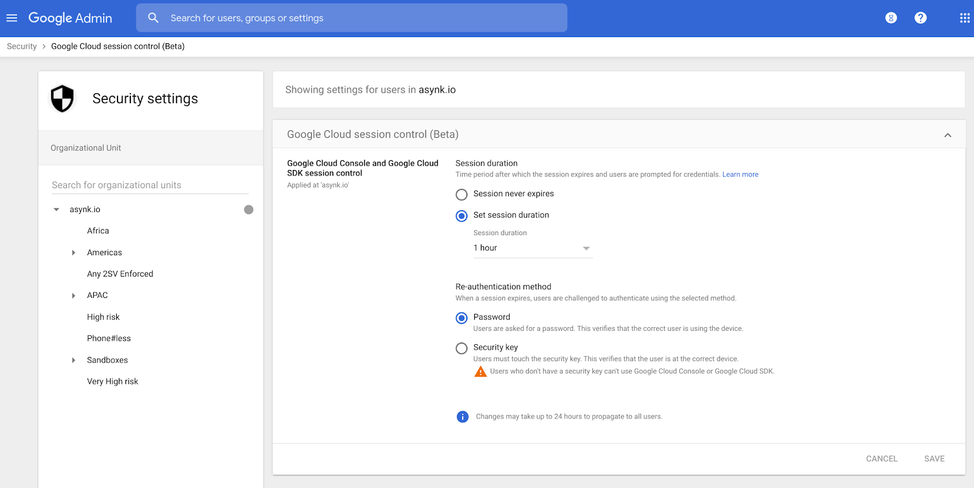Click the gray status dot beside asynk.io
Image resolution: width=974 pixels, height=488 pixels.
[248, 210]
